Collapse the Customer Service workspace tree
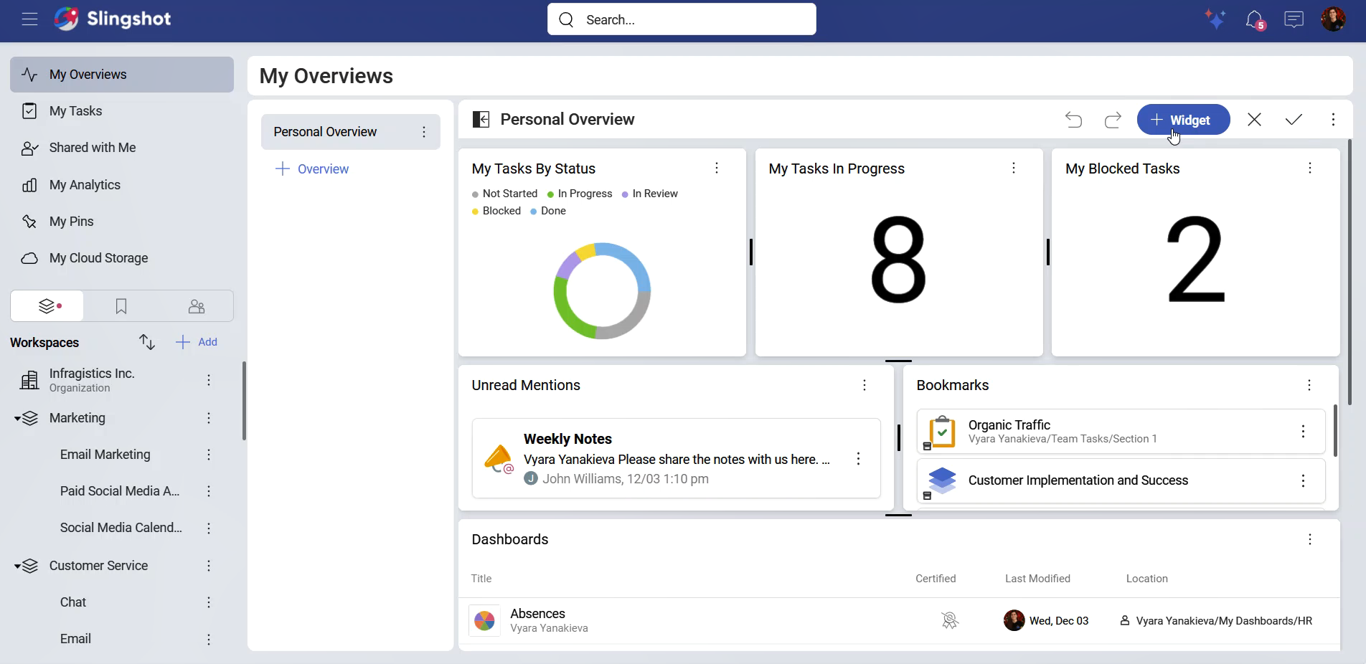Image resolution: width=1366 pixels, height=664 pixels. point(17,566)
